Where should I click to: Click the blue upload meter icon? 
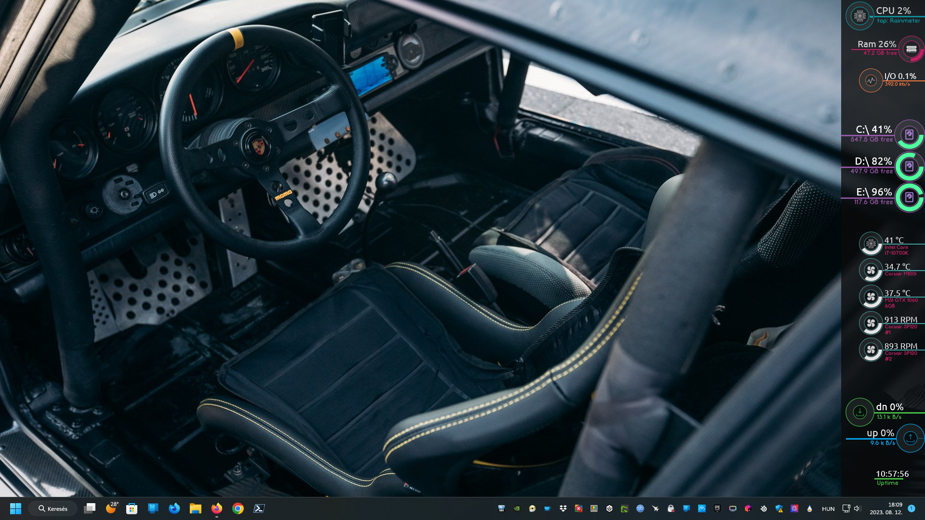point(910,438)
